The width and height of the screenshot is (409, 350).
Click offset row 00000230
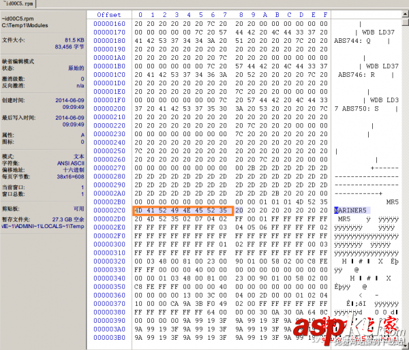coord(109,134)
